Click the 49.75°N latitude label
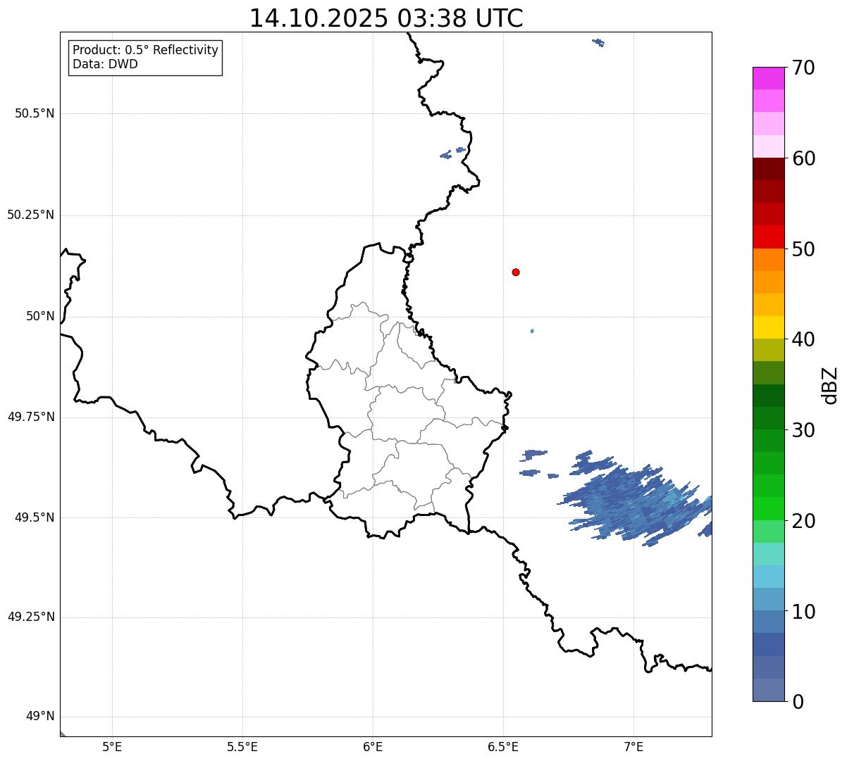The width and height of the screenshot is (847, 761). (x=30, y=417)
